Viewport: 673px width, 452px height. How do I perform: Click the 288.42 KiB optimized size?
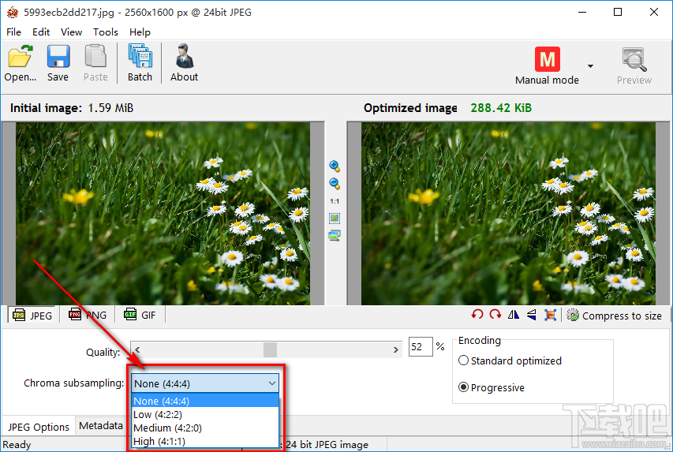tap(501, 108)
